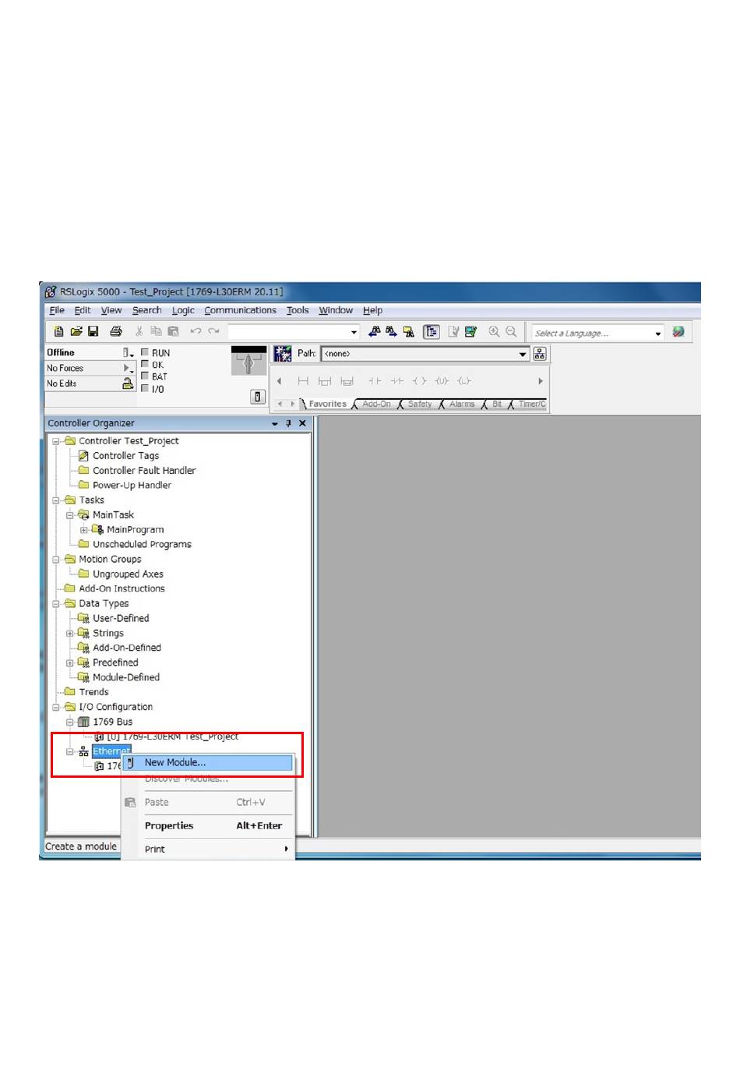Collapse the Tasks tree node

[56, 500]
